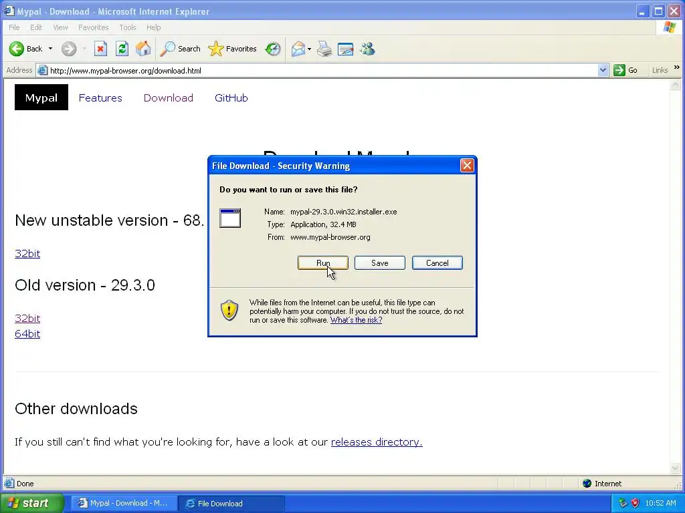
Task: Open the View menu
Action: [60, 27]
